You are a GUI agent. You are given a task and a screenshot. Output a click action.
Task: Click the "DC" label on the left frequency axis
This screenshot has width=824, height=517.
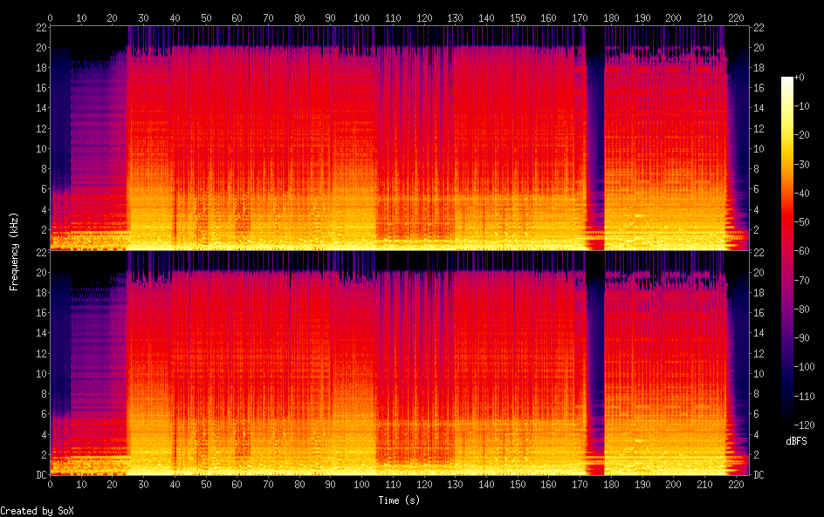39,474
